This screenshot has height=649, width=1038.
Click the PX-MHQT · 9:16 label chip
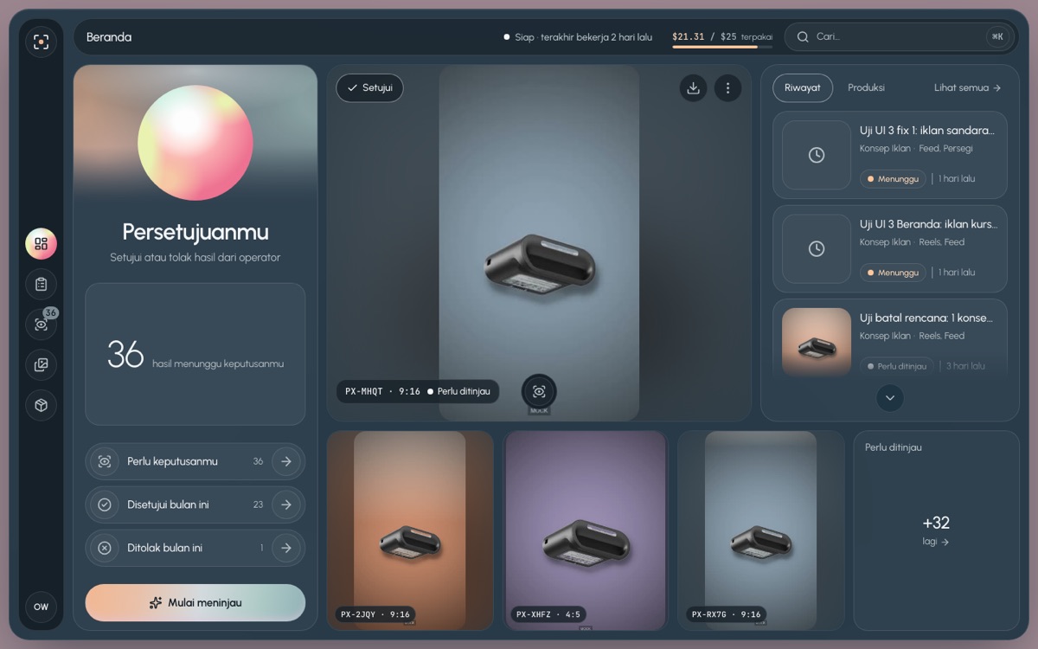click(x=418, y=391)
